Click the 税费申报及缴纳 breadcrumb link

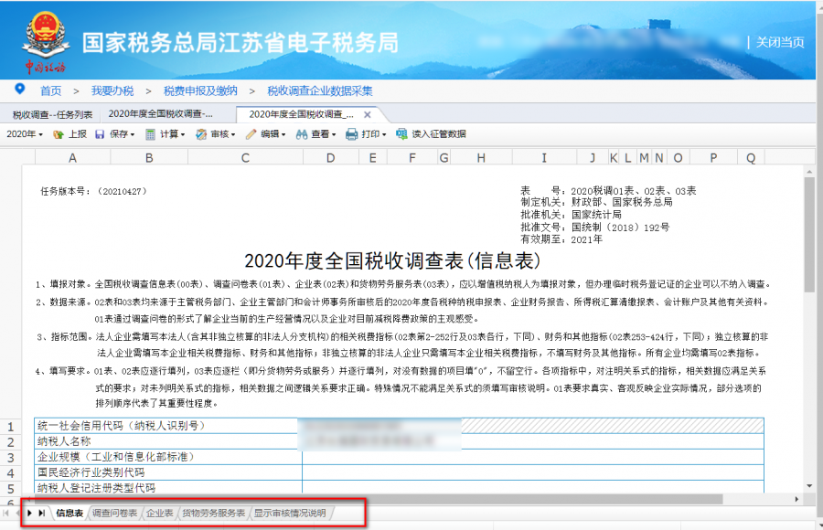[x=200, y=90]
